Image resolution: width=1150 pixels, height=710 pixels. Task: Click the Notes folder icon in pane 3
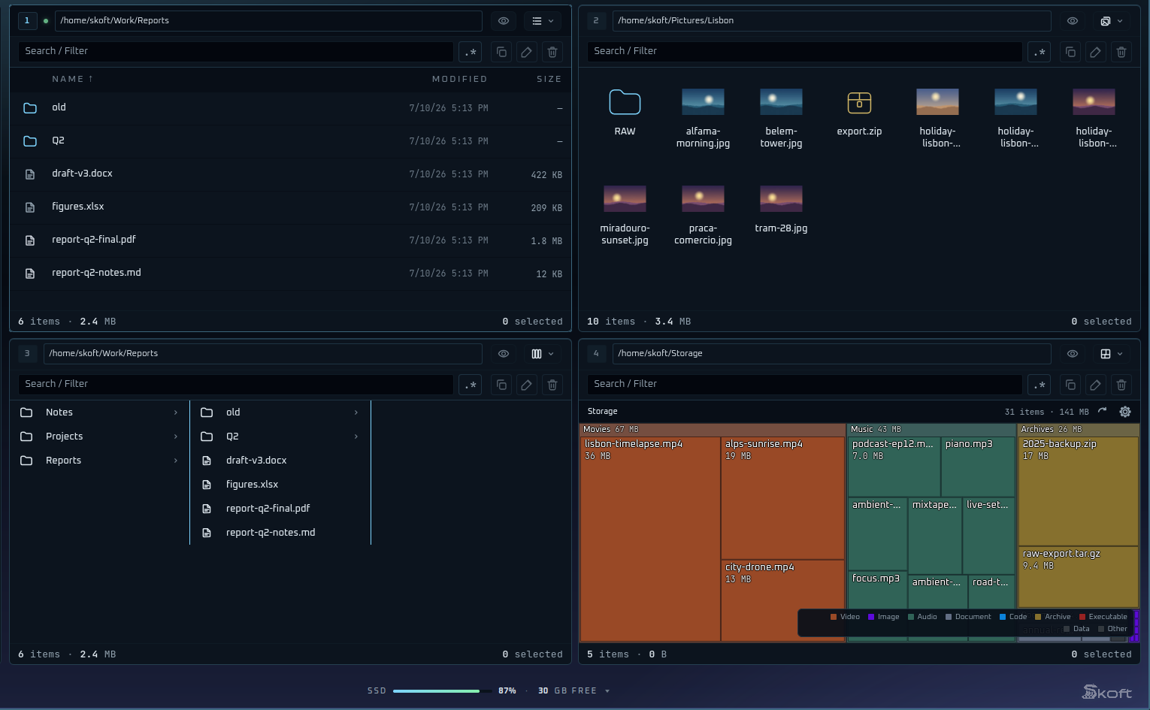coord(26,412)
